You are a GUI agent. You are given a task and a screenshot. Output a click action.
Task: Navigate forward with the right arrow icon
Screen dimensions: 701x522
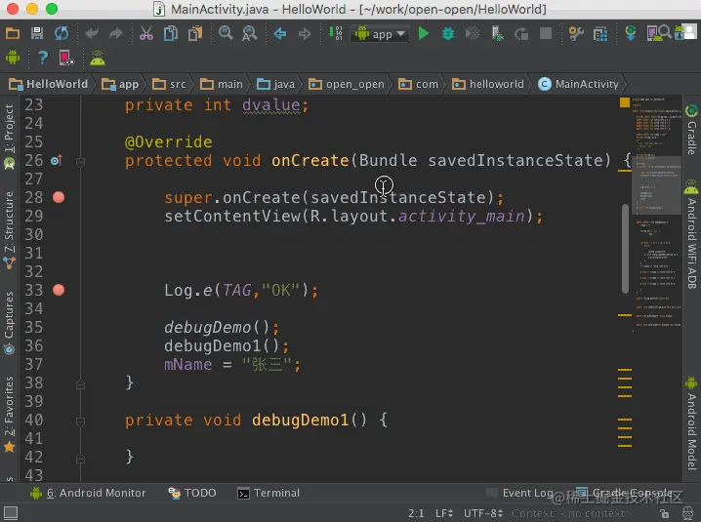[305, 33]
